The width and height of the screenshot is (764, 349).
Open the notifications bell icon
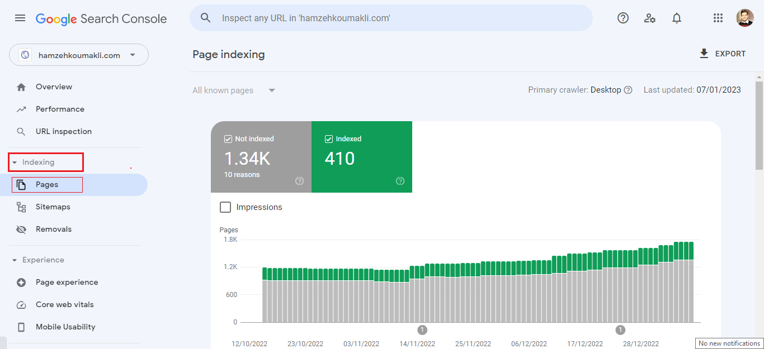(677, 18)
